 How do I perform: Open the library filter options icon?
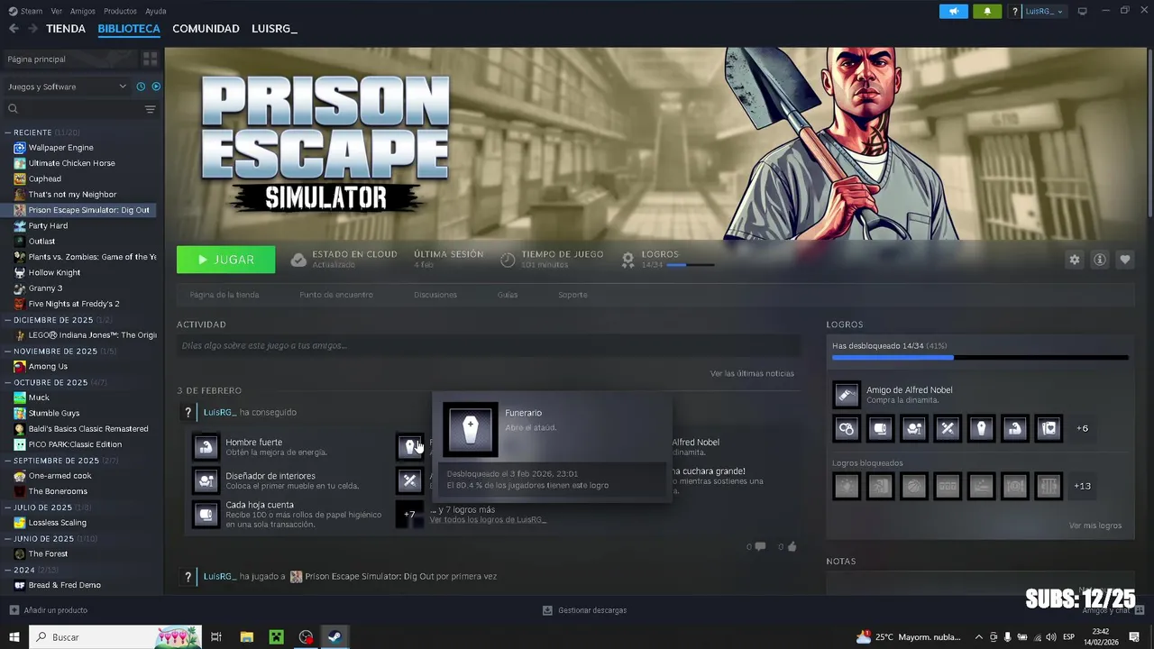coord(150,109)
